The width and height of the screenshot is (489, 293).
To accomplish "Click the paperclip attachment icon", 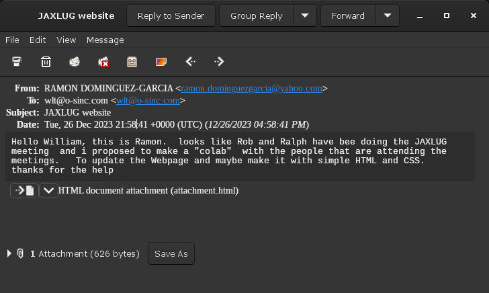I will [x=20, y=253].
